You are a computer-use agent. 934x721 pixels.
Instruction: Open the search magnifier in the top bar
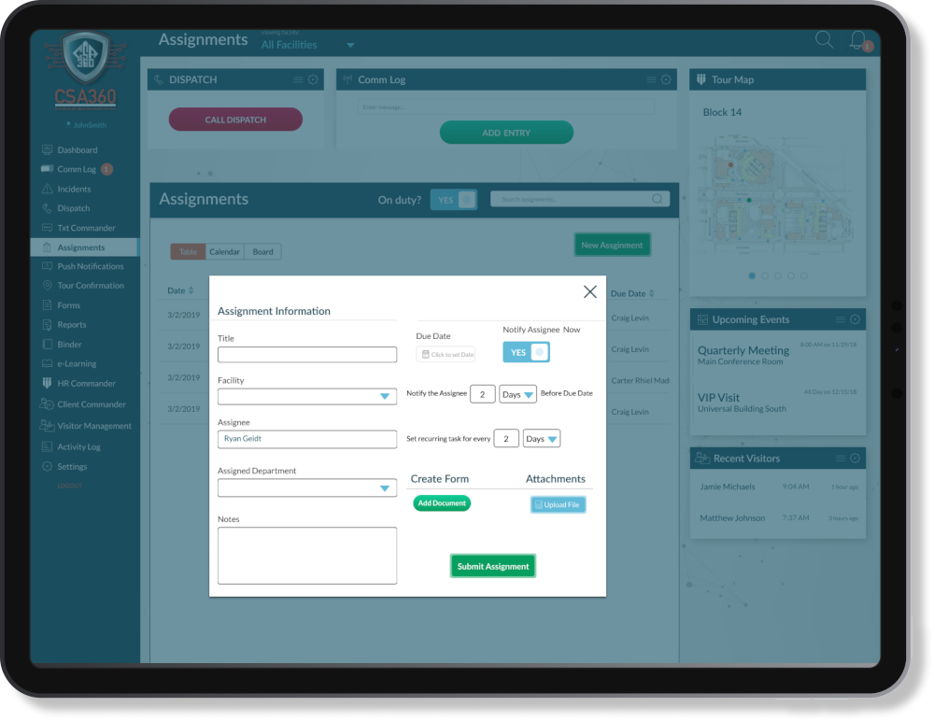point(824,40)
